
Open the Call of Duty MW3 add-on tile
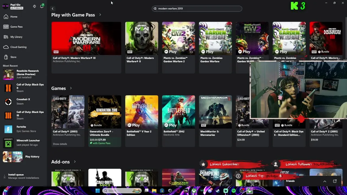105,178
